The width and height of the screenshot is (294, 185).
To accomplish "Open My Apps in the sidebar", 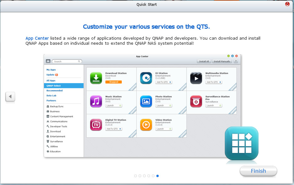I will 51,70.
